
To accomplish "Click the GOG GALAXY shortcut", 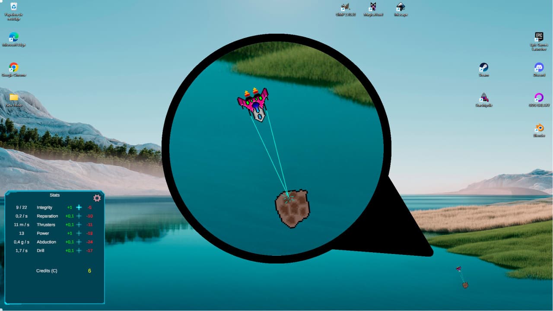I will pyautogui.click(x=539, y=98).
